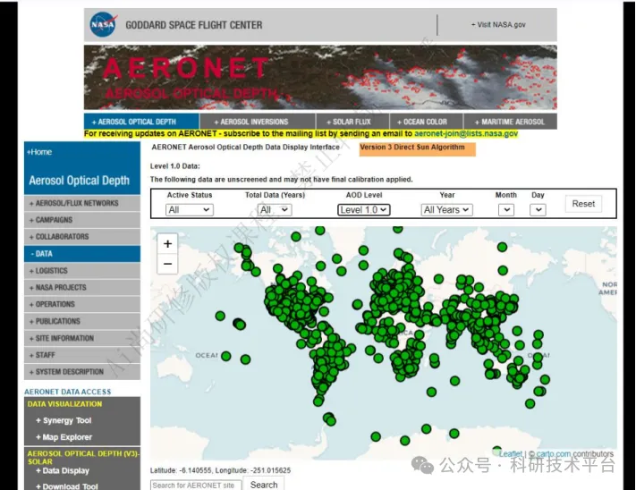Screen dimensions: 636x490
Task: Expand System Description sidebar item
Action: coord(82,372)
